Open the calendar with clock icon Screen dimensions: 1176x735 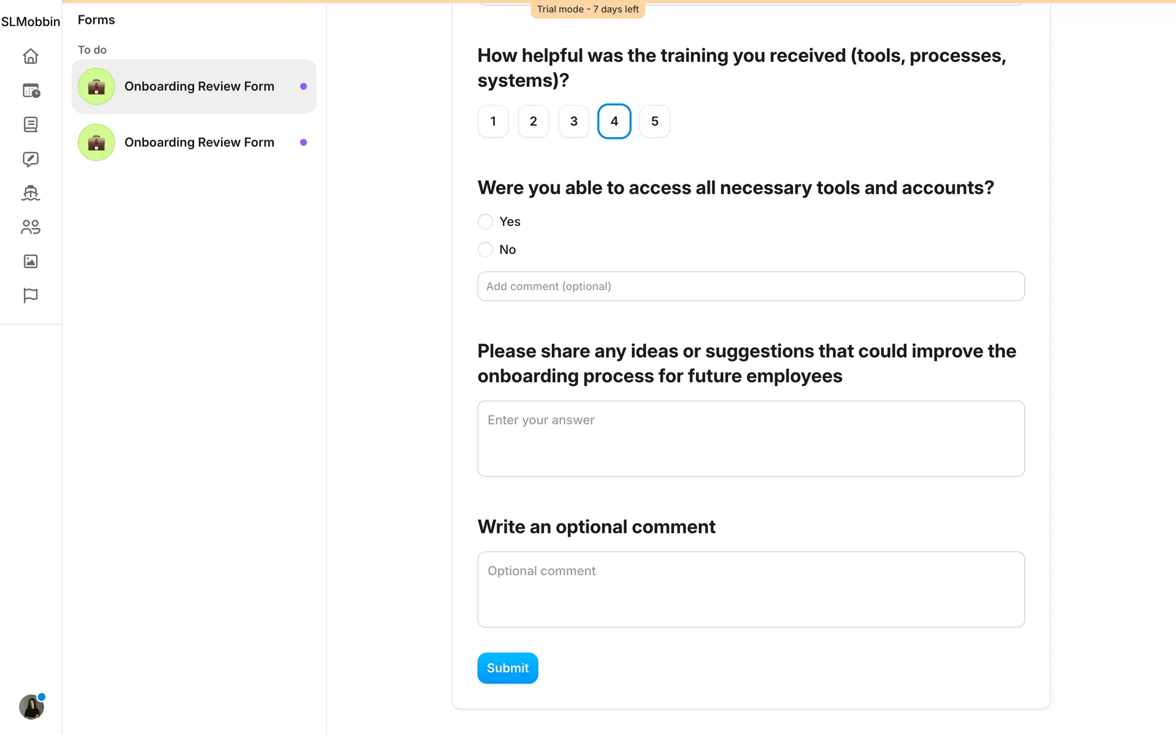(x=31, y=91)
